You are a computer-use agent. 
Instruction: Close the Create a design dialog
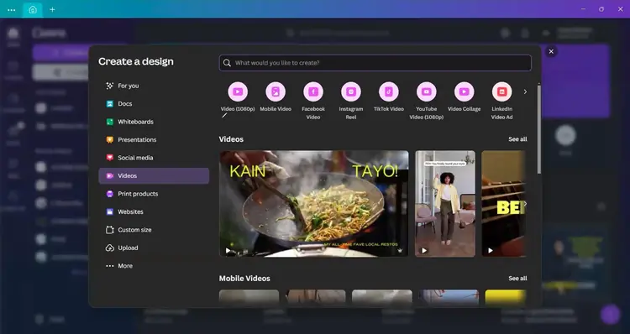click(x=551, y=51)
